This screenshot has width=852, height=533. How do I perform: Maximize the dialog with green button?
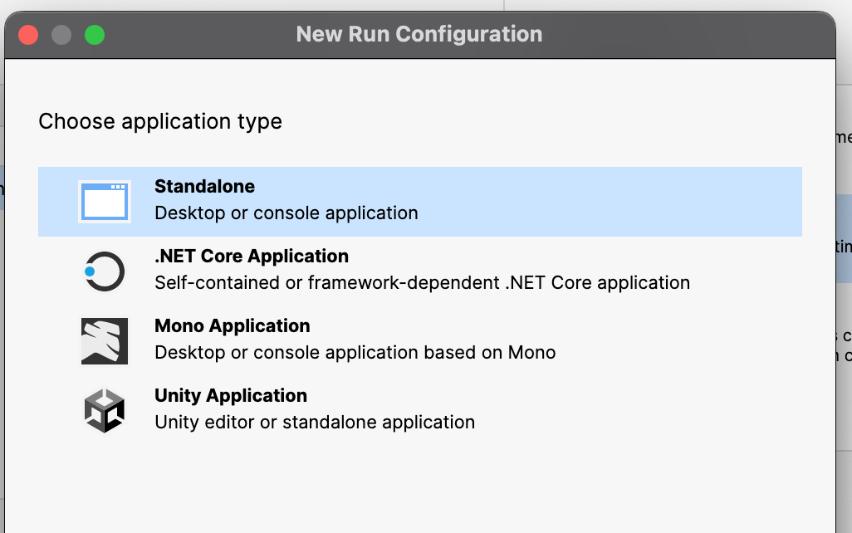(95, 36)
